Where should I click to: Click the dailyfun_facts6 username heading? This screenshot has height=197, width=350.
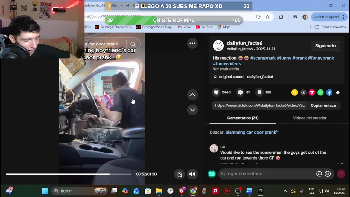coord(244,43)
